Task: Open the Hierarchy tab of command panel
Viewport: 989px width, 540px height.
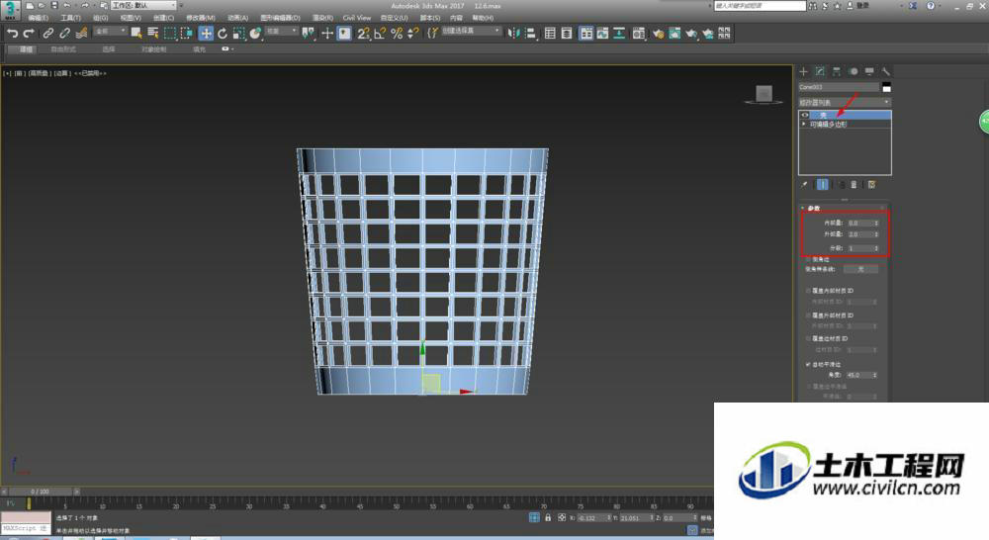Action: pos(837,71)
